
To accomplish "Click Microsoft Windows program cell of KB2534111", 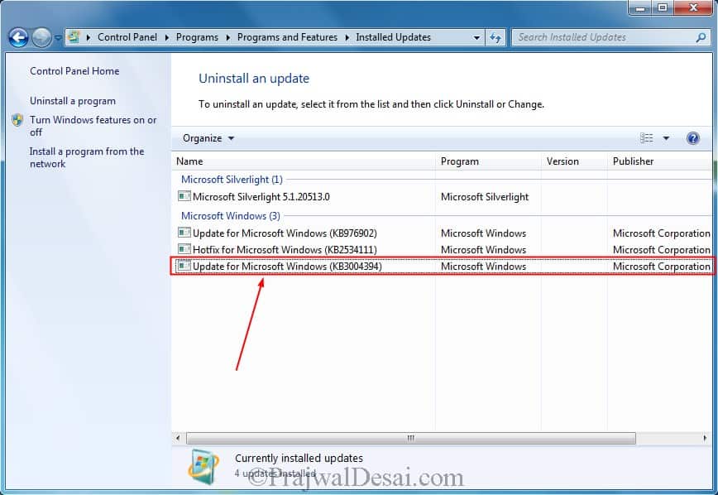I will [483, 250].
